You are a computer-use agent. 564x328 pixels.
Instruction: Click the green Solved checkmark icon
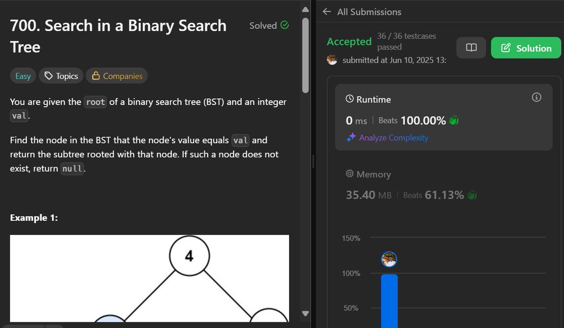(284, 25)
